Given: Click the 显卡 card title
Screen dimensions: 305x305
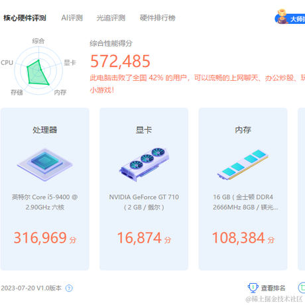Looking at the screenshot, I should tap(144, 130).
